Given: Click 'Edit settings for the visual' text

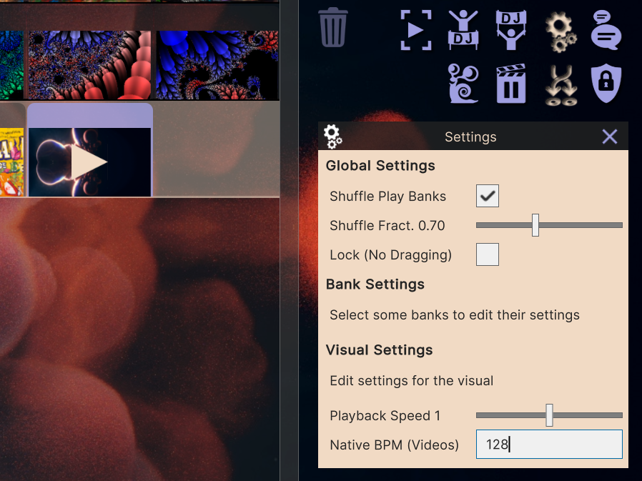Looking at the screenshot, I should [x=412, y=381].
